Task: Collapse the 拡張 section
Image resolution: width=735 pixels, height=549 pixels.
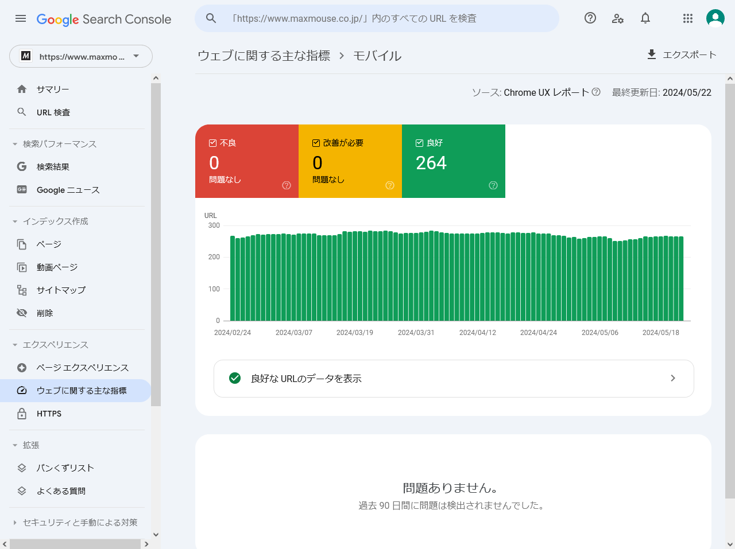Action: pos(15,445)
